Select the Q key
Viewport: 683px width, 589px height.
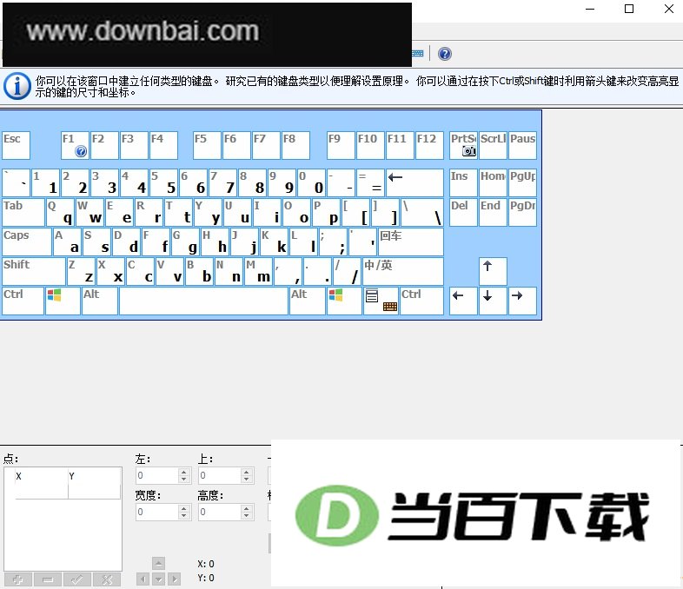point(60,212)
